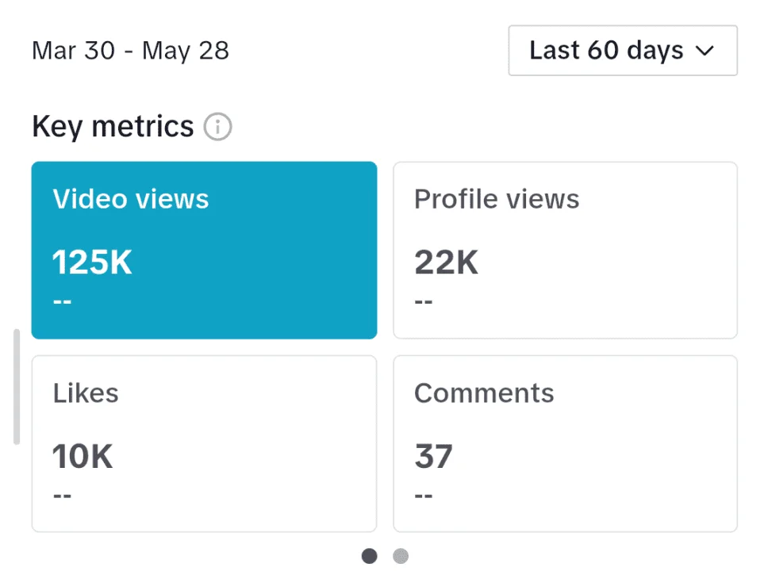This screenshot has height=571, width=768.
Task: Click the Mar 30 - May 28 date range
Action: tap(130, 51)
